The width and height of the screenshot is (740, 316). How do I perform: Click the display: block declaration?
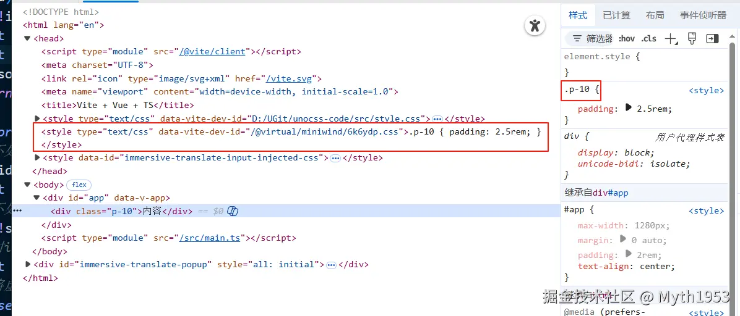[x=616, y=153]
